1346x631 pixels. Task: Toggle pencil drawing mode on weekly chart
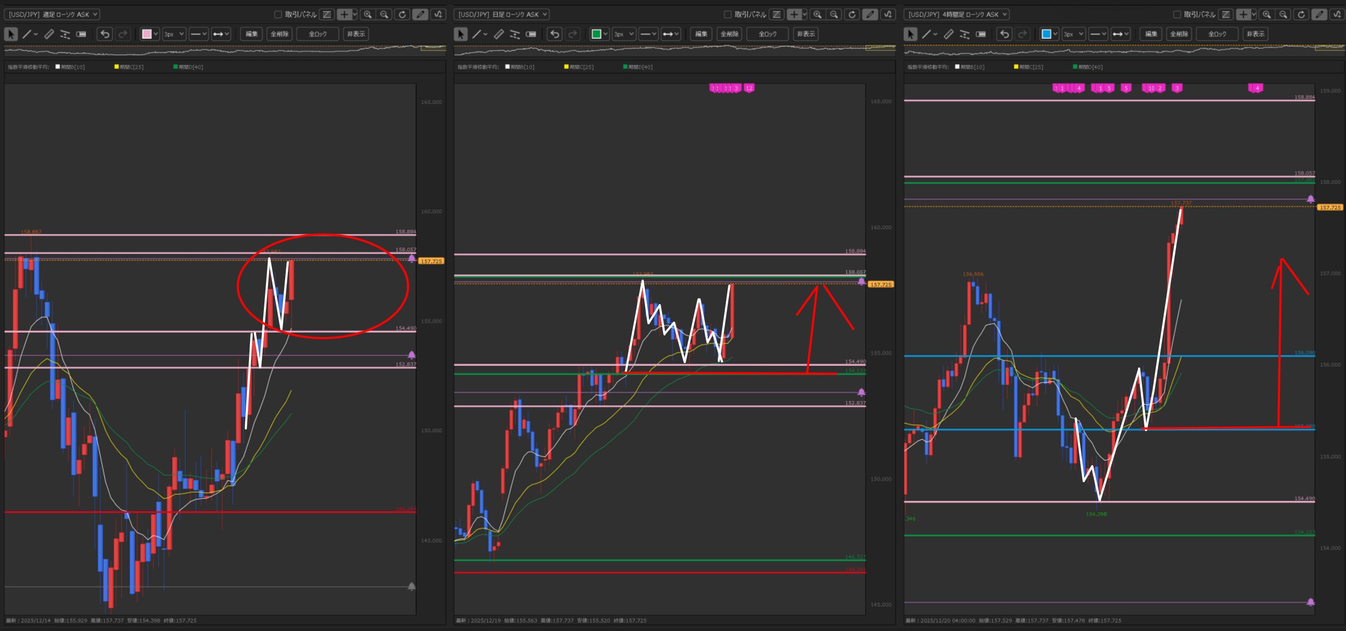(x=420, y=14)
